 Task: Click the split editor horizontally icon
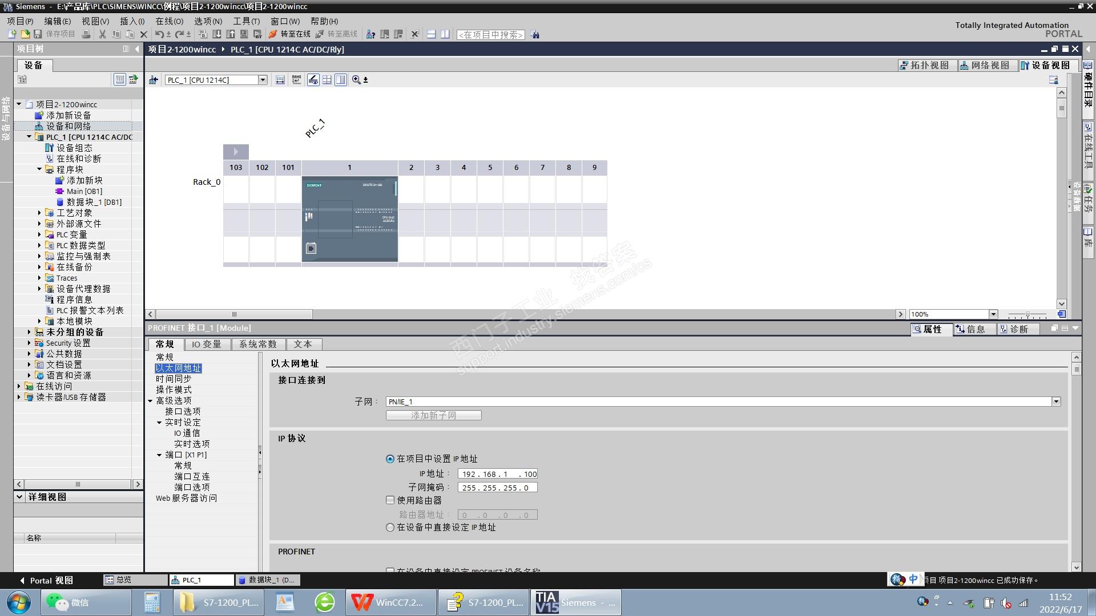pos(432,34)
